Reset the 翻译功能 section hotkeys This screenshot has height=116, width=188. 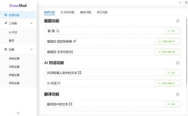[x=178, y=94]
